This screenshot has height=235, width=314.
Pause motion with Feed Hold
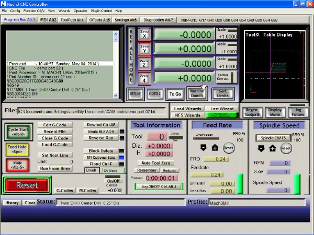tap(17, 149)
